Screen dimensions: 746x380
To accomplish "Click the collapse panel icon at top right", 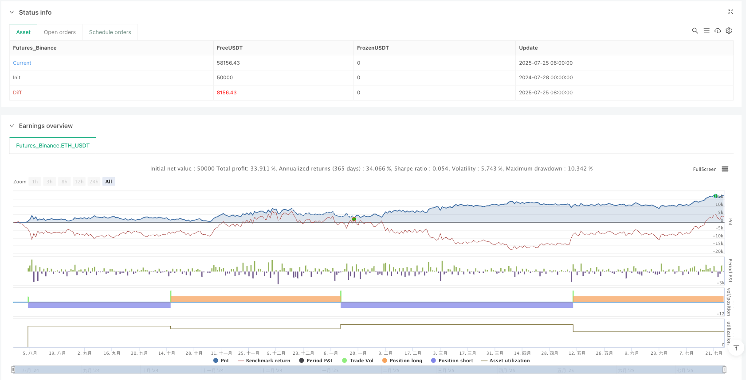I will coord(730,12).
